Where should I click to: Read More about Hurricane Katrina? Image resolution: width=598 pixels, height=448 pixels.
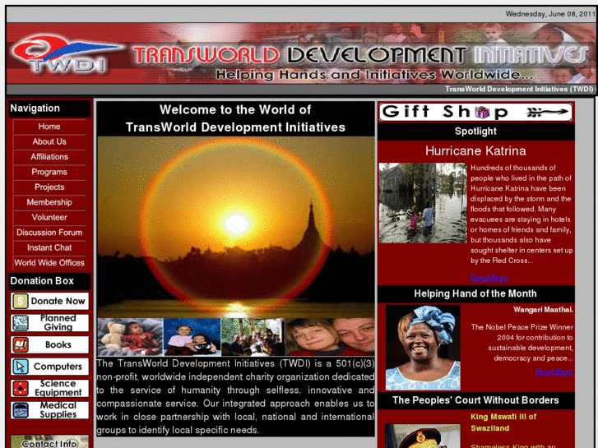[489, 278]
